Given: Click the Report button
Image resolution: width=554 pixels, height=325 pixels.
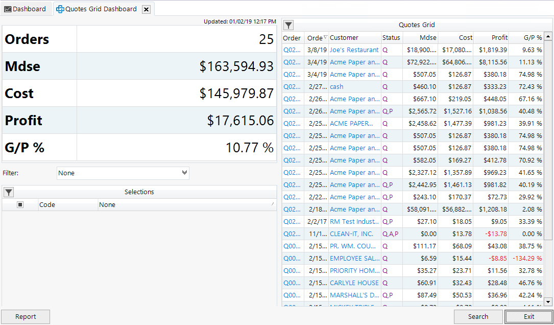Looking at the screenshot, I should pyautogui.click(x=26, y=317).
